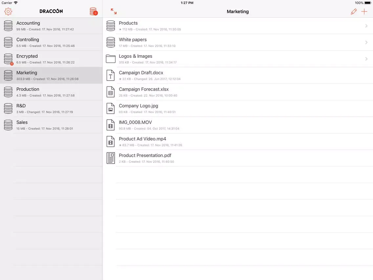Tap the Product Presentation.pdf document icon
This screenshot has width=373, height=280.
[x=111, y=158]
